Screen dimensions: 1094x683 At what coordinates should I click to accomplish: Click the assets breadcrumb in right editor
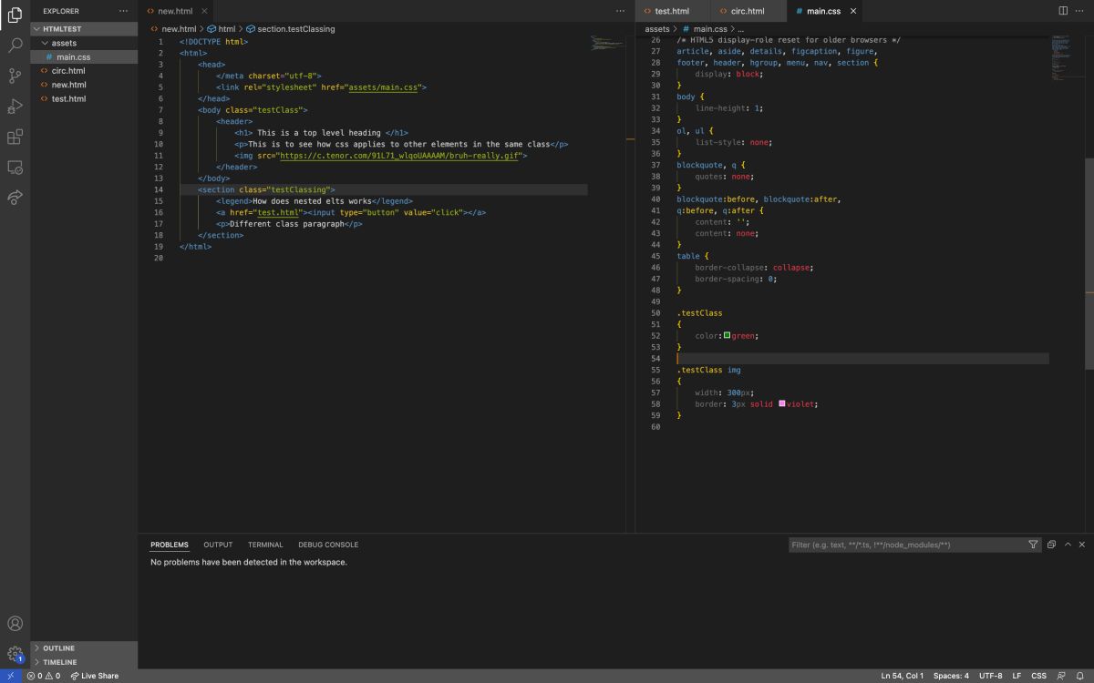click(656, 29)
